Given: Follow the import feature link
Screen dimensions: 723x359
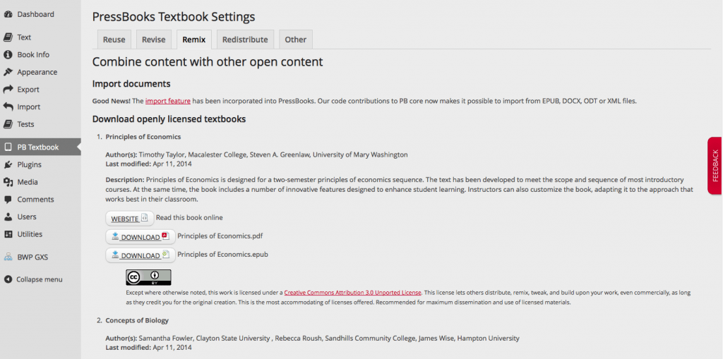Looking at the screenshot, I should tap(168, 101).
